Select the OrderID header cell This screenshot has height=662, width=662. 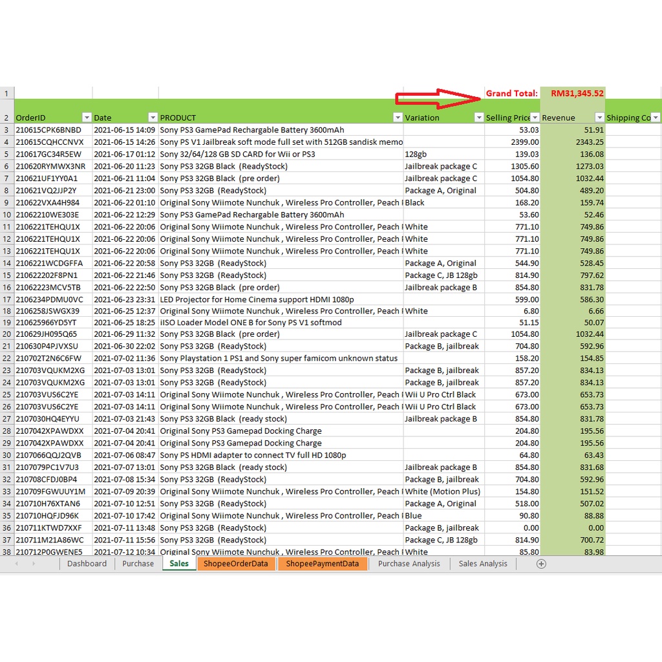point(53,112)
